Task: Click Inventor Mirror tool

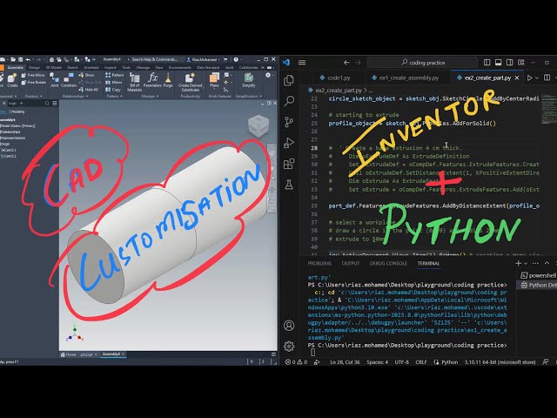Action: coord(114,82)
